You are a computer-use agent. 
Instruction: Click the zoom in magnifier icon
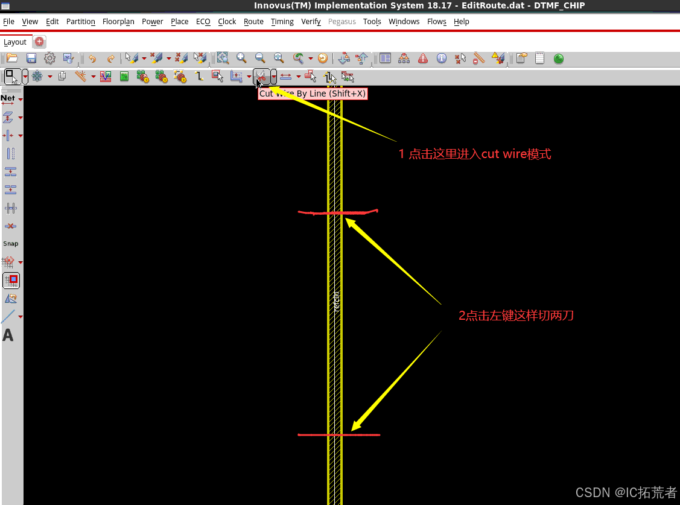point(241,58)
